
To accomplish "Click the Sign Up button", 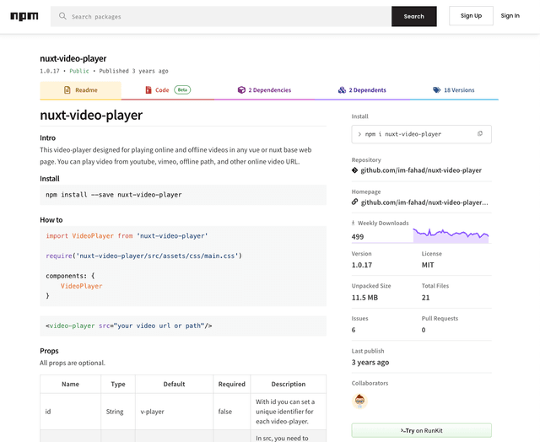I will (471, 16).
